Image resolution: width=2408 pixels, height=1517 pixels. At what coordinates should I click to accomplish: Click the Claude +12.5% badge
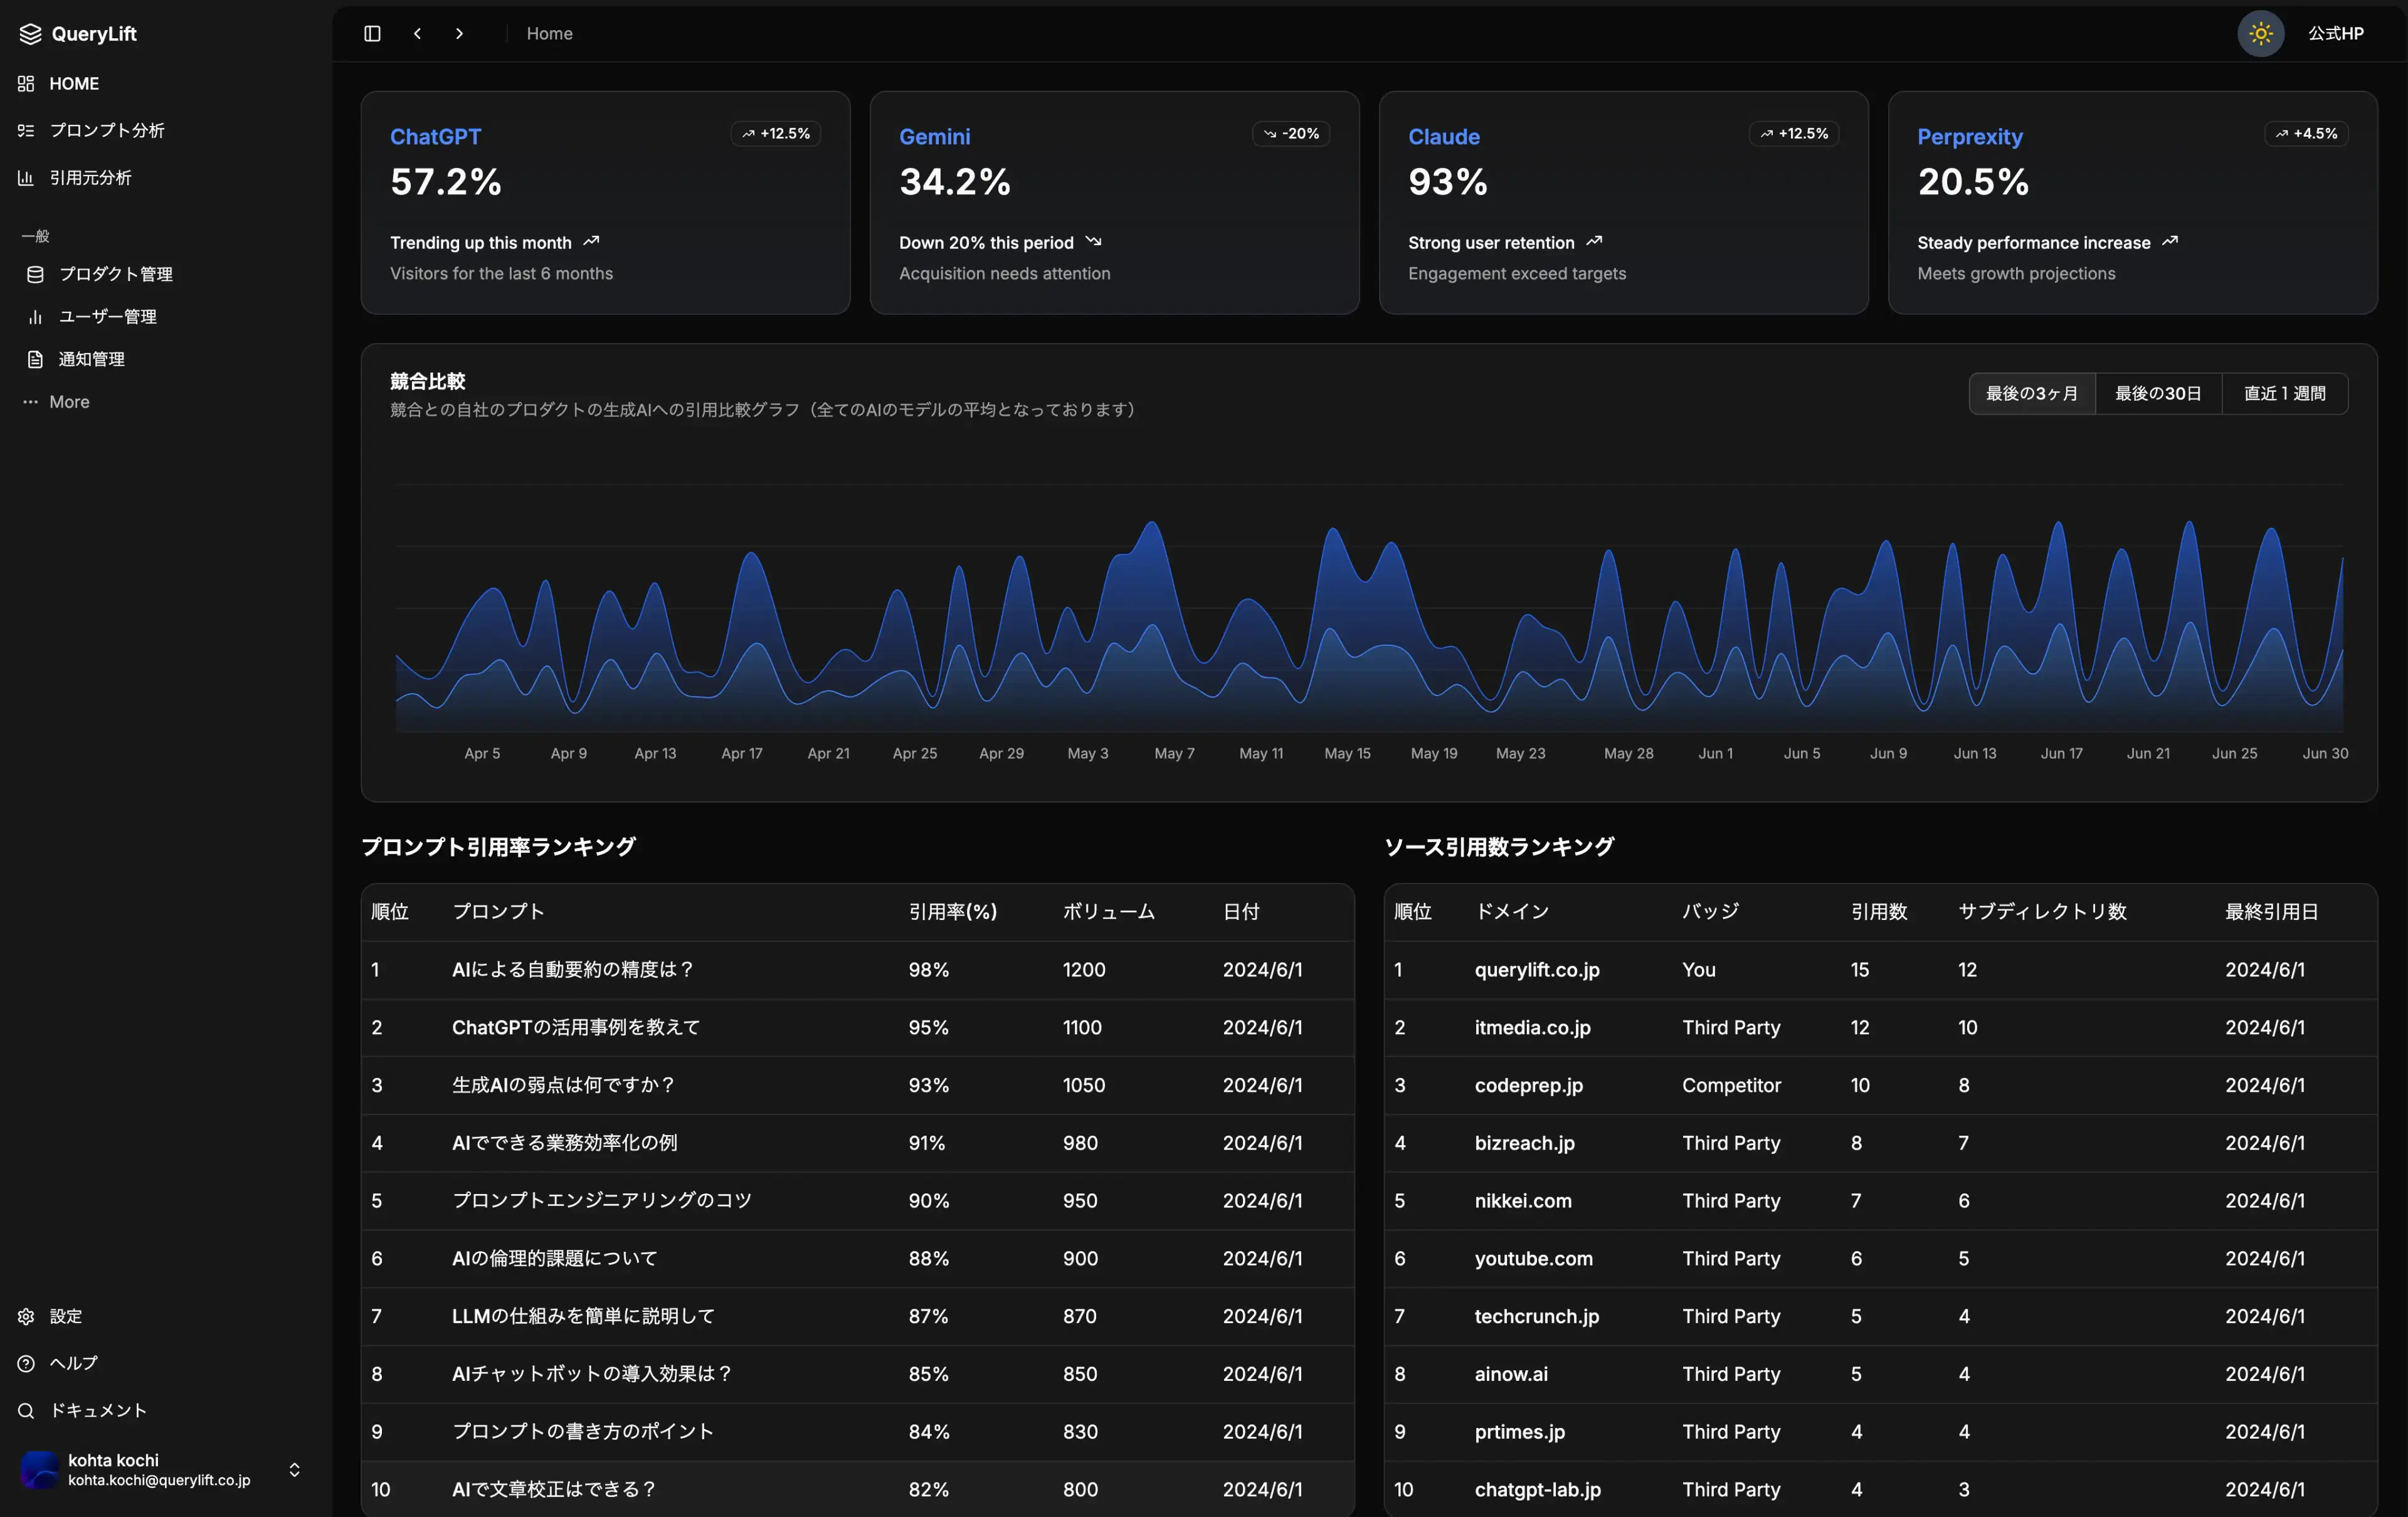(1794, 133)
